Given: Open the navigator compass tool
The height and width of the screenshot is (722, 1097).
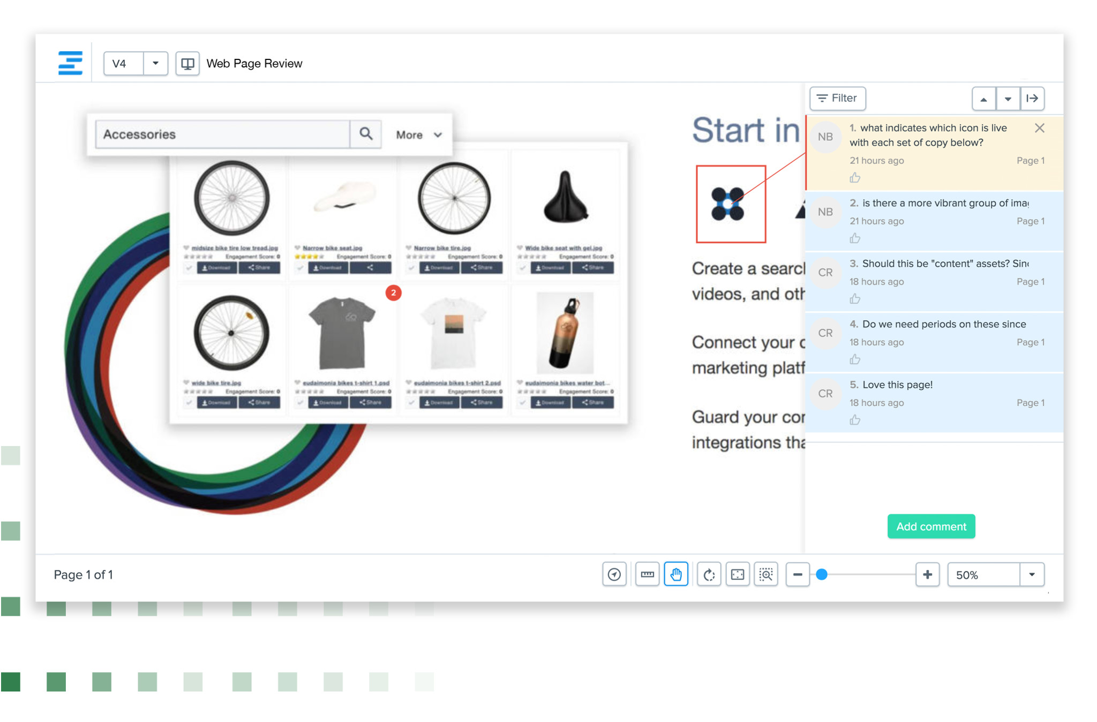Looking at the screenshot, I should [614, 575].
